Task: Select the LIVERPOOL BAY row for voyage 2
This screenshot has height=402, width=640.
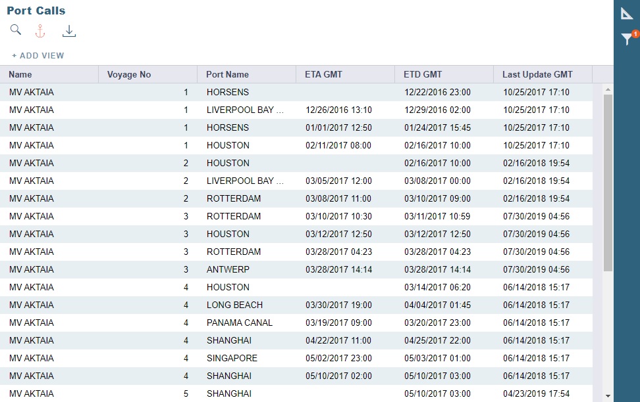Action: [263, 181]
